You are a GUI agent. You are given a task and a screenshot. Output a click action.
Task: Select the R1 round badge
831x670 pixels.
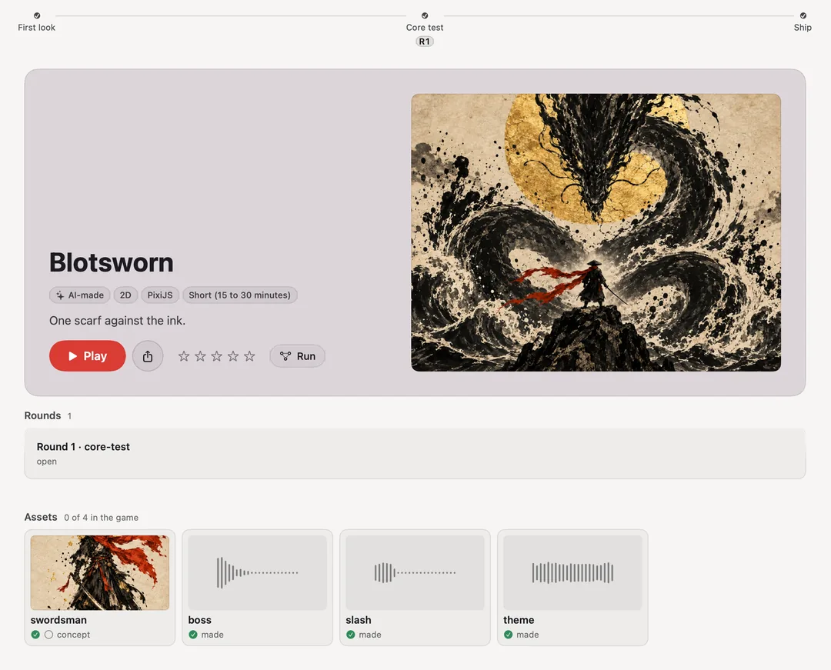click(x=425, y=42)
